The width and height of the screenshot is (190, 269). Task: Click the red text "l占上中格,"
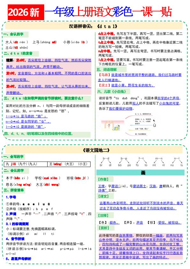[x=106, y=60]
